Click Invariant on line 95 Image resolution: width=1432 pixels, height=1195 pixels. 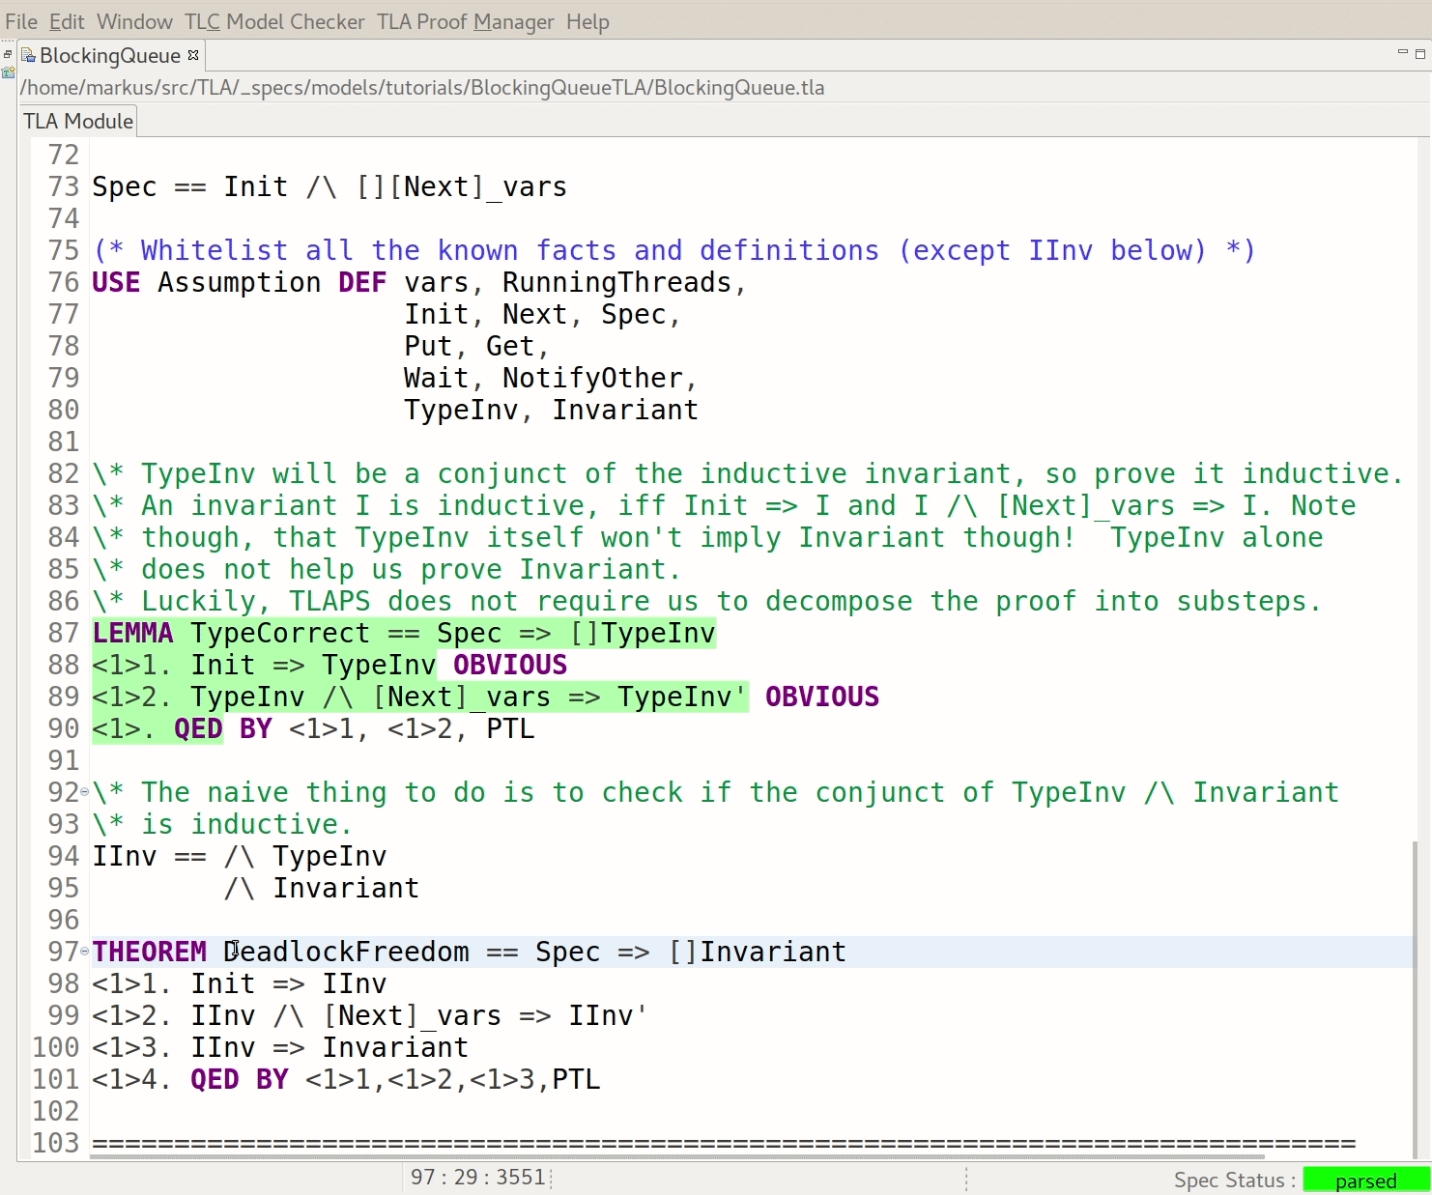point(346,889)
